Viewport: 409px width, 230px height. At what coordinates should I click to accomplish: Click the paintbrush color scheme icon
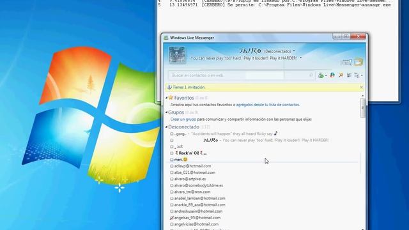(x=341, y=75)
